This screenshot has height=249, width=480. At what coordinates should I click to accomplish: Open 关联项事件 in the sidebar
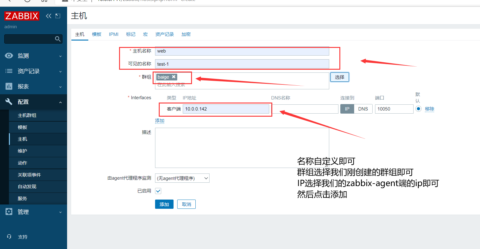point(38,175)
